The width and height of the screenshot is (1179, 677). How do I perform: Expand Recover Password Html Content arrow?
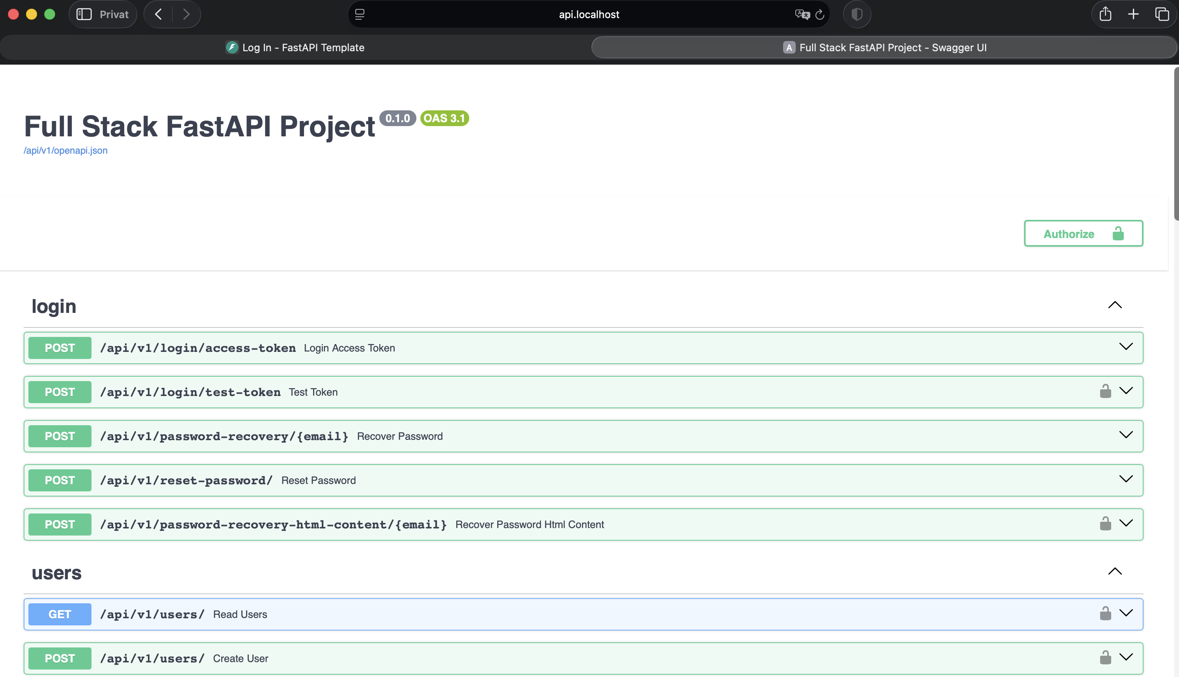[1125, 523]
